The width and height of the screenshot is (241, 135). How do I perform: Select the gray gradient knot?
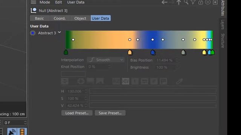(183, 52)
